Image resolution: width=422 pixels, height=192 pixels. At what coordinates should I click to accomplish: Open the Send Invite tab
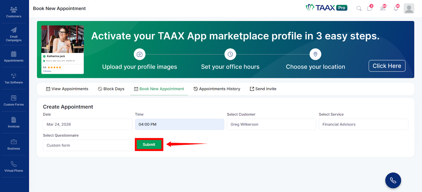(x=263, y=89)
